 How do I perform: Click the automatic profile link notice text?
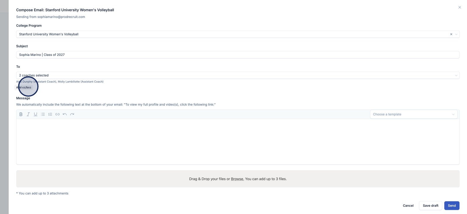click(116, 105)
